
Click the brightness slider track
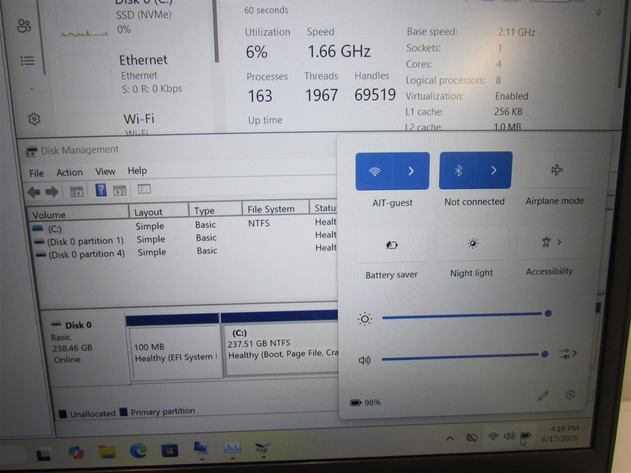[466, 315]
